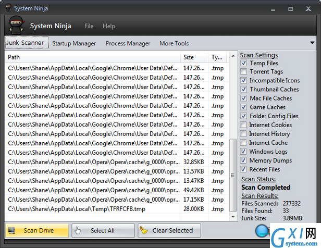The width and height of the screenshot is (321, 248).
Task: Enable the Internet Cookies checkbox
Action: [243, 125]
